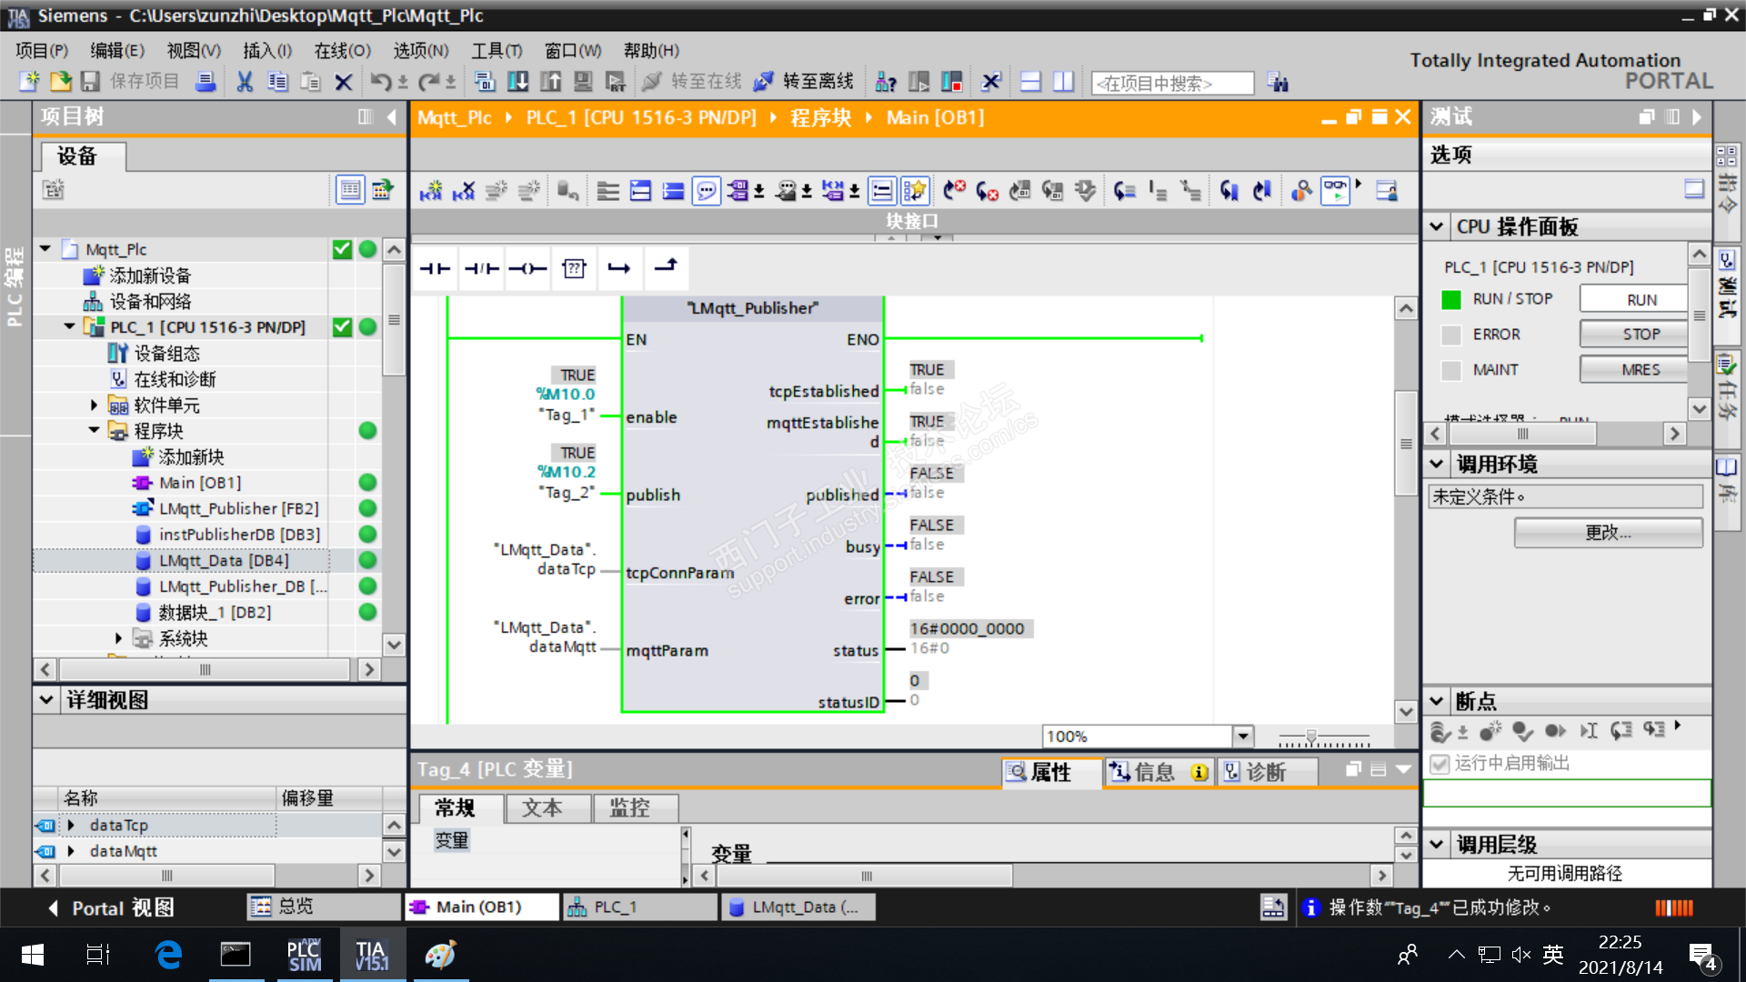
Task: Insert a normally closed contact
Action: coord(481,268)
